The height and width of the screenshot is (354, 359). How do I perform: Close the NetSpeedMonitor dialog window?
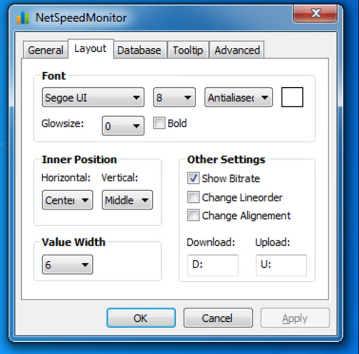[x=316, y=13]
